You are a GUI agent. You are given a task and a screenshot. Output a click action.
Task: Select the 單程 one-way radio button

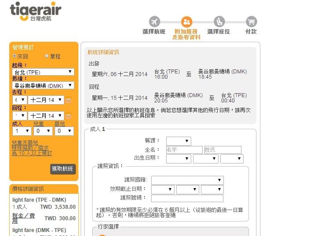coord(47,56)
